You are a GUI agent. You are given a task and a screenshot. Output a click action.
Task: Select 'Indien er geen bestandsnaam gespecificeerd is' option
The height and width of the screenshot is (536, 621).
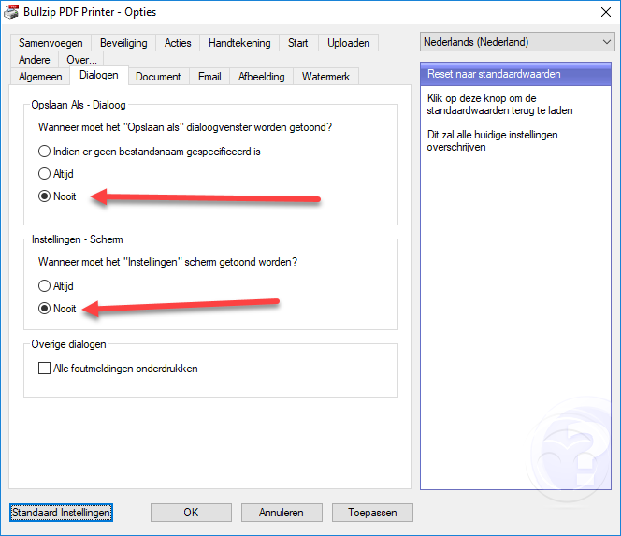[x=150, y=152]
